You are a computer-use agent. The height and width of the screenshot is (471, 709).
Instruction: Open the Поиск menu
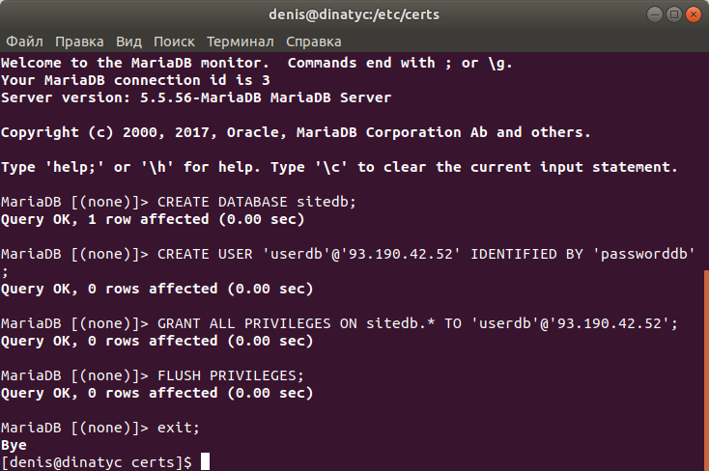pyautogui.click(x=174, y=42)
